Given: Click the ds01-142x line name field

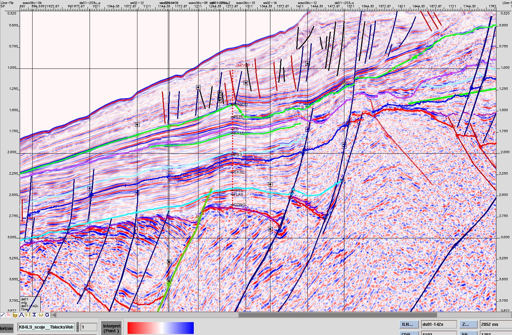Looking at the screenshot, I should pyautogui.click(x=439, y=324).
